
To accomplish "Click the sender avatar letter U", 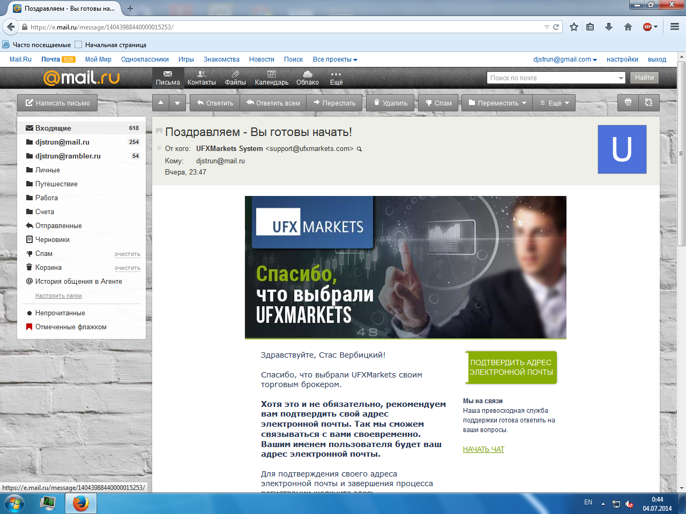I will (622, 149).
